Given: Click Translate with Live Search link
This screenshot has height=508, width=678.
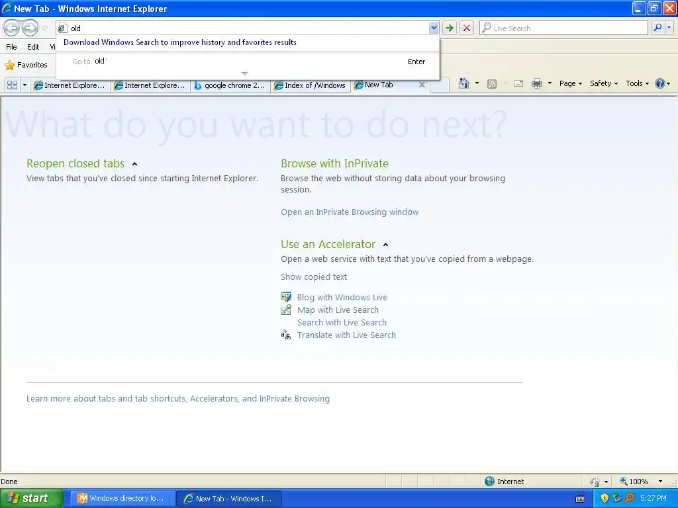Looking at the screenshot, I should coord(346,335).
